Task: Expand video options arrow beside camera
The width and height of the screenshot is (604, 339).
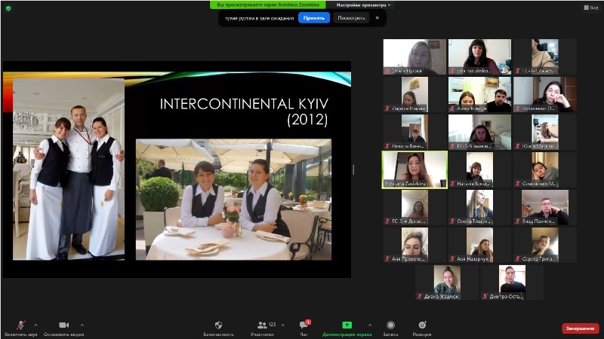Action: click(x=82, y=325)
